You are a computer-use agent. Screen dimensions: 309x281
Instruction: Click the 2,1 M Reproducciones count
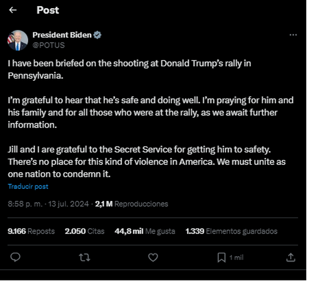click(131, 204)
